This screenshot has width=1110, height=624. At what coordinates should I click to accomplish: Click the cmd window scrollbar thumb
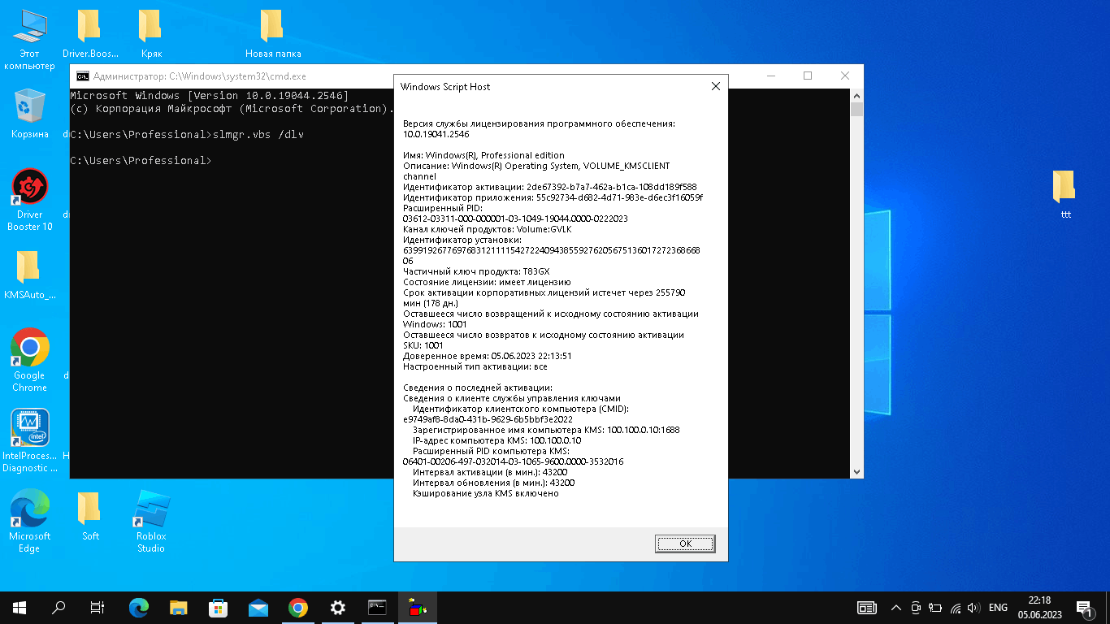(x=856, y=110)
